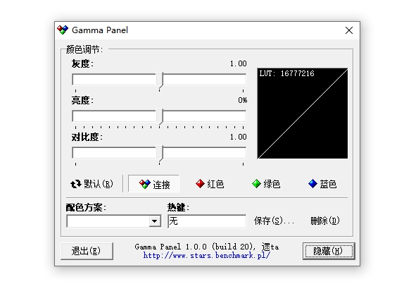Open the stars.benchmark.pl link

207,255
